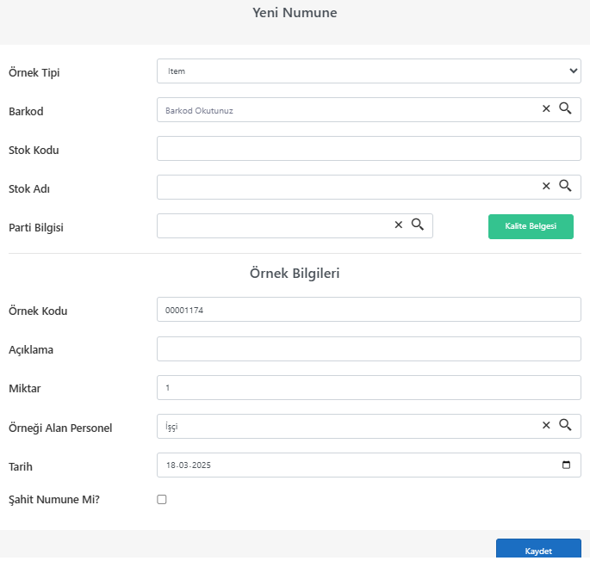Click the Örnek Kodu field containing 00001174

pyautogui.click(x=369, y=310)
